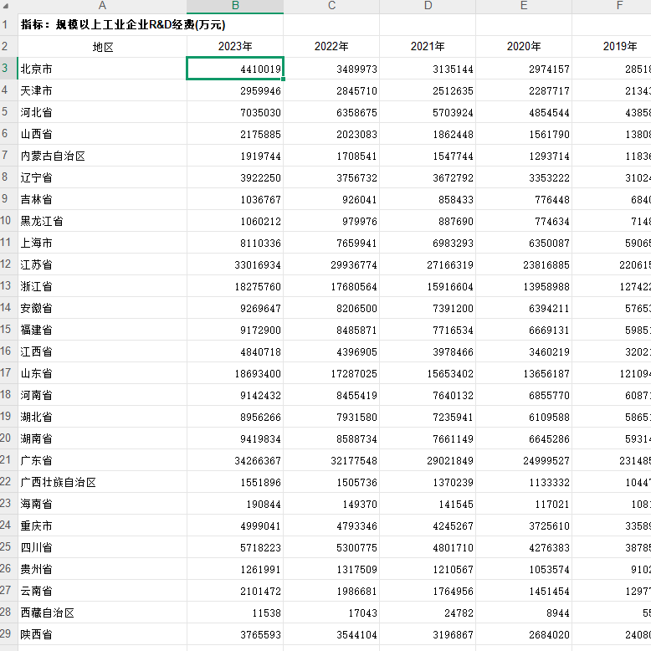The image size is (651, 651).
Task: Select the 江苏省 cell
Action: 103,264
